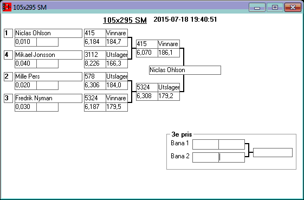
Task: Click the 184,7 speed cell
Action: point(117,42)
